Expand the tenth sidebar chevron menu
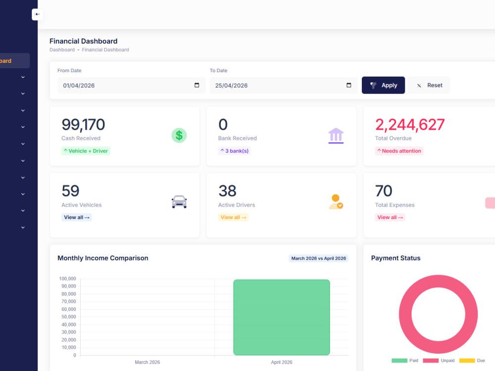The height and width of the screenshot is (371, 495). point(23,228)
